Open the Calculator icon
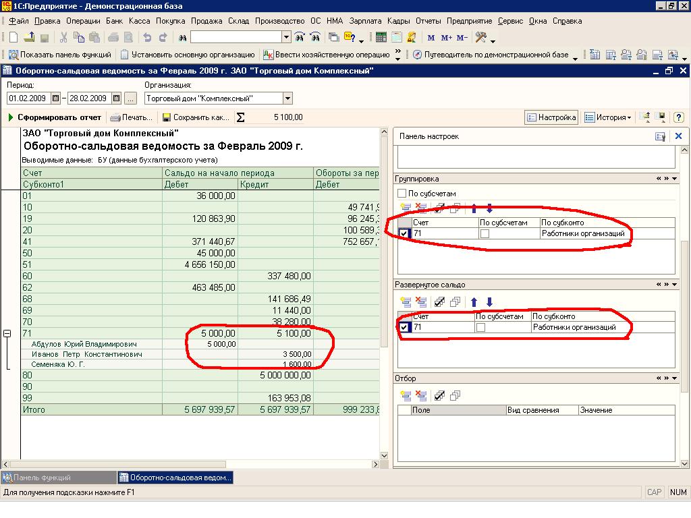 tap(381, 38)
